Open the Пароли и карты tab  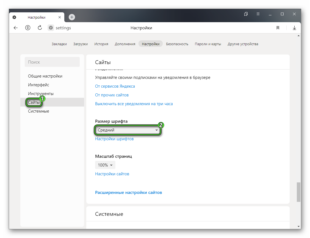tap(208, 44)
